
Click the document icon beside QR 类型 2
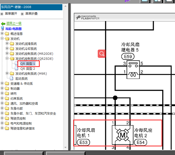[x=17, y=68]
